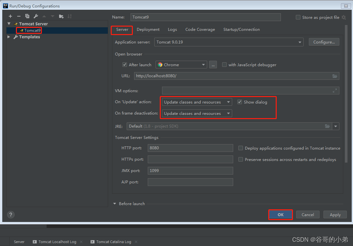Click the Move Down arrow icon
Image resolution: width=353 pixels, height=246 pixels.
53,16
